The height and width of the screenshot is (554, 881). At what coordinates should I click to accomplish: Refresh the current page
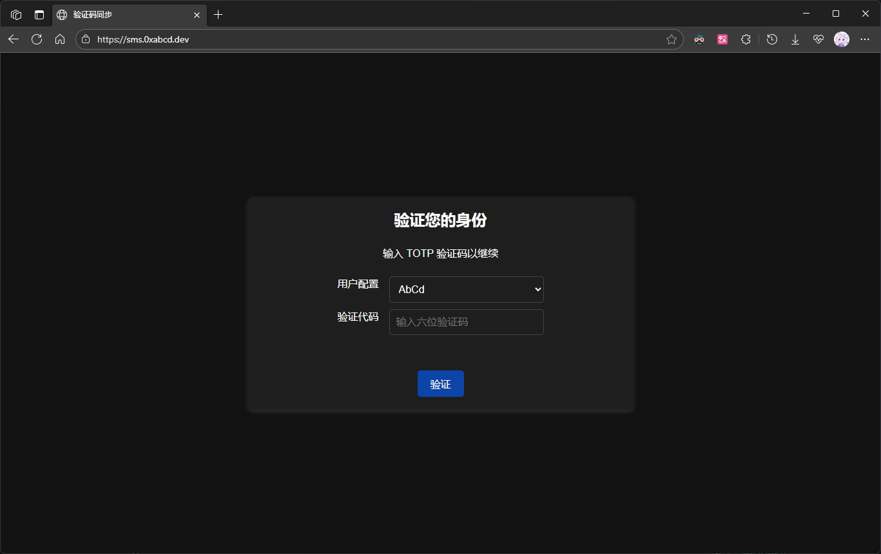tap(37, 39)
